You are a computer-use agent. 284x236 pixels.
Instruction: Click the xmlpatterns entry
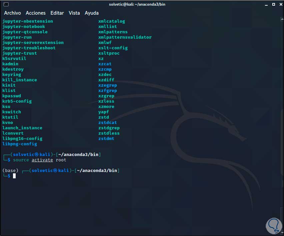point(113,32)
